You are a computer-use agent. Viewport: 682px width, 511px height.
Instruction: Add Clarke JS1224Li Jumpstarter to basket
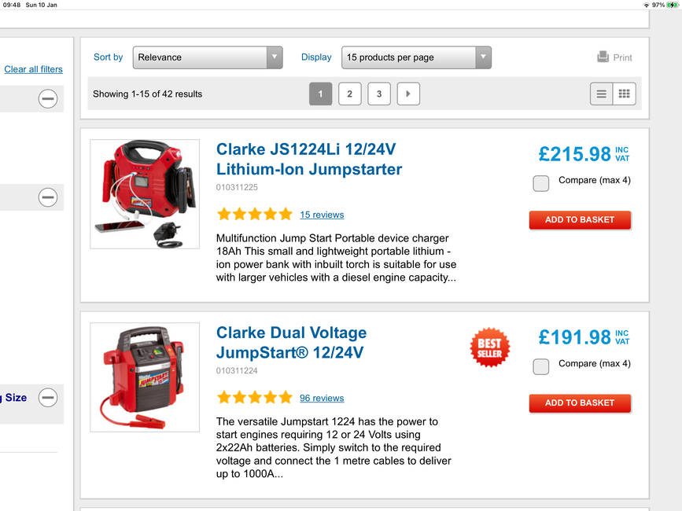pos(580,220)
